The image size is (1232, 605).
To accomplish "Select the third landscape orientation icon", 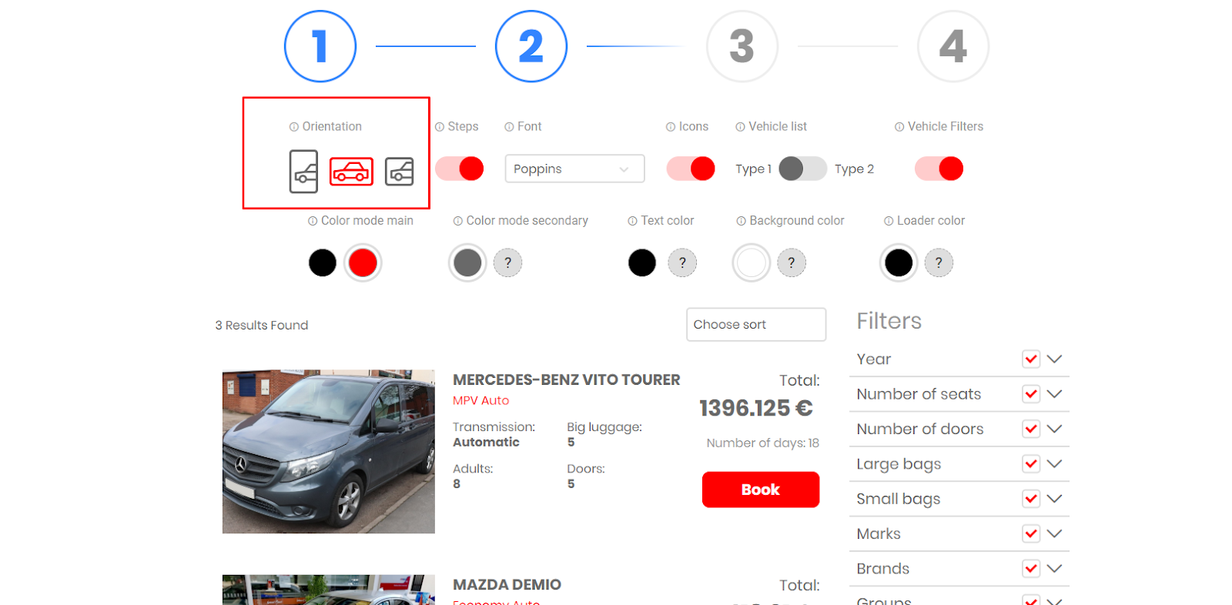I will (399, 171).
